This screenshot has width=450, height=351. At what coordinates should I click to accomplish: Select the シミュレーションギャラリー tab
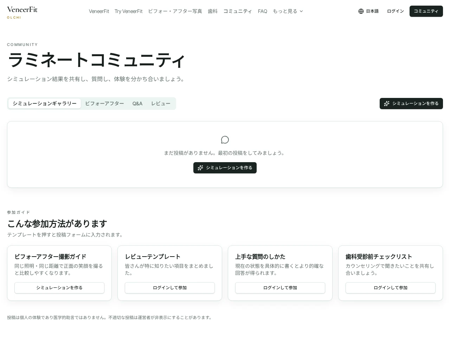point(45,104)
